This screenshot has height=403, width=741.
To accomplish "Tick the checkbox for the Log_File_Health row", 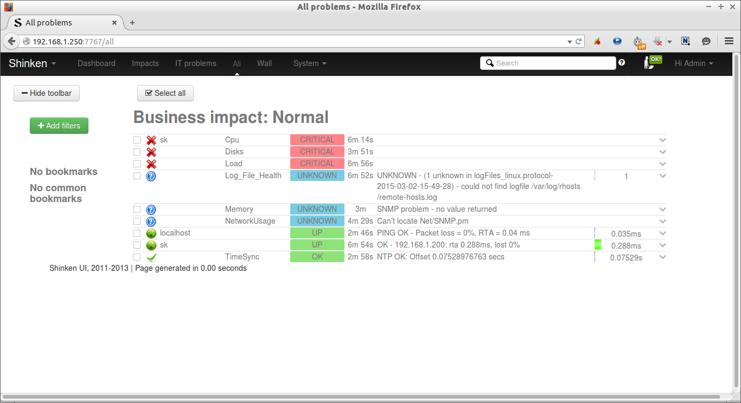I will tap(137, 176).
